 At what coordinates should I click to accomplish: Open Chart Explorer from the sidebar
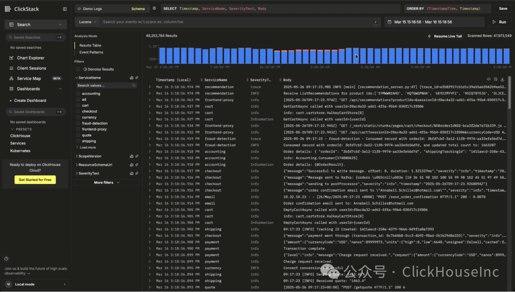31,58
